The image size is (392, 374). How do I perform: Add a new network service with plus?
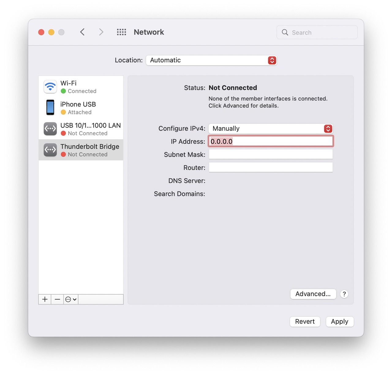(x=45, y=299)
